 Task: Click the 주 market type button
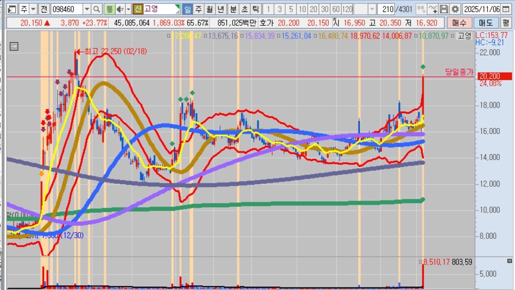tap(24, 9)
